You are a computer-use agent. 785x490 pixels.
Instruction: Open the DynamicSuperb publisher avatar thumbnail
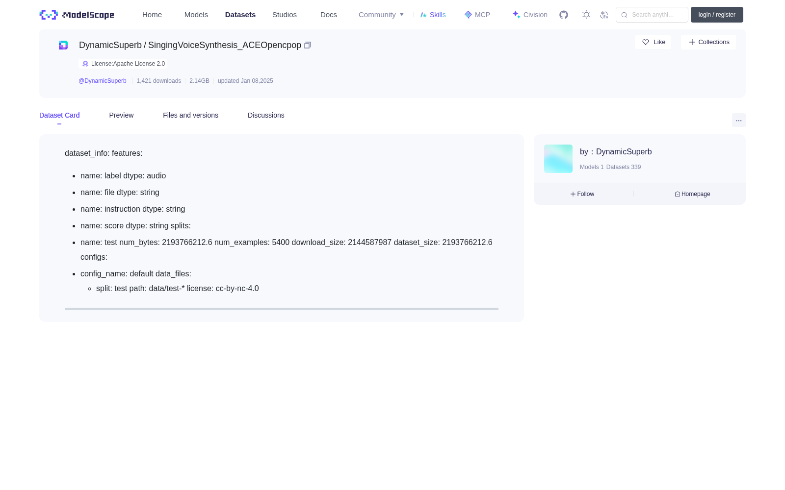point(558,159)
